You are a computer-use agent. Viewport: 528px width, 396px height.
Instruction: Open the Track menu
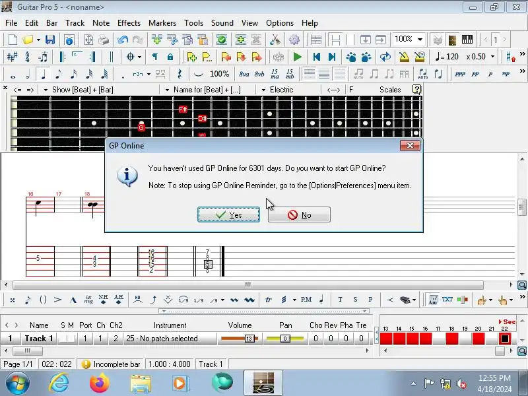pyautogui.click(x=75, y=23)
